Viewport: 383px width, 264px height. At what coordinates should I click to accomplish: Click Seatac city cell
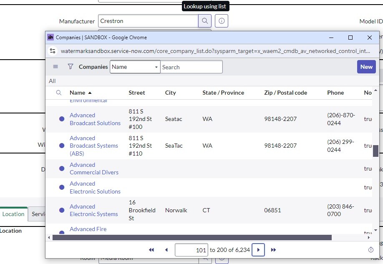pyautogui.click(x=174, y=119)
